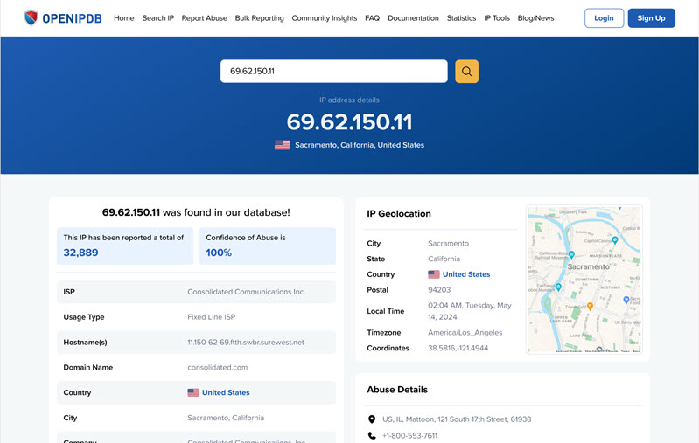Click the large 69.62.150.11 heading

[350, 122]
